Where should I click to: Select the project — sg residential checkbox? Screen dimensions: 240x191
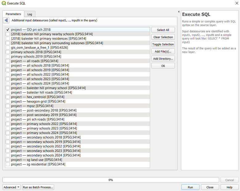8,164
